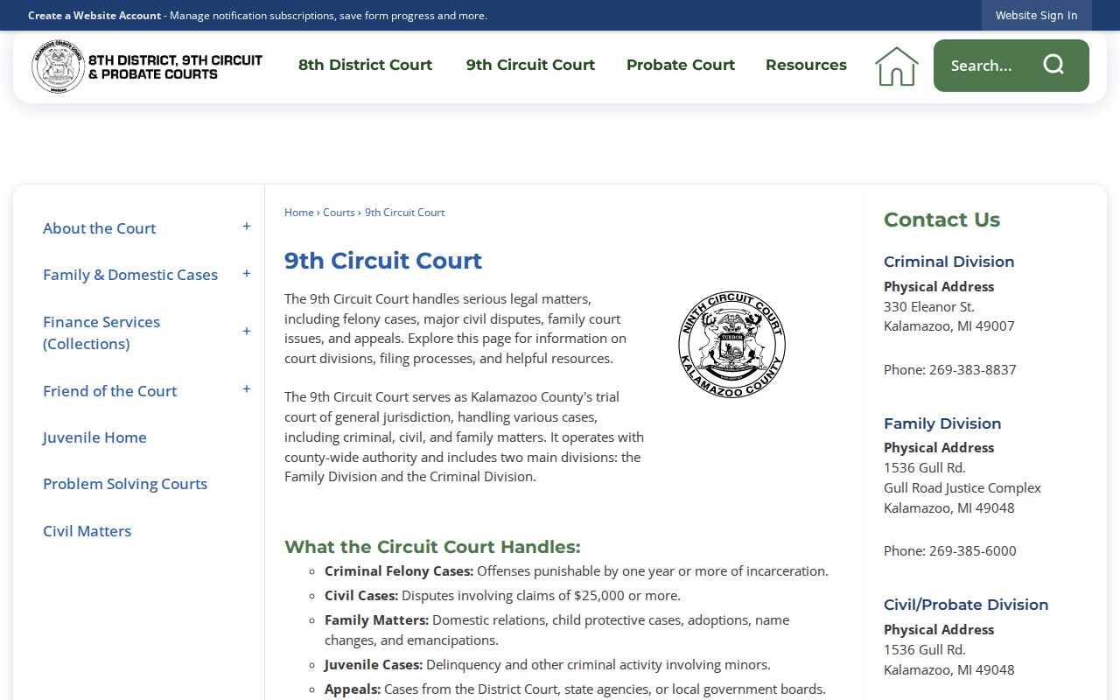Viewport: 1120px width, 700px height.
Task: Open Finance Services (Collections) sidebar link
Action: click(x=101, y=332)
